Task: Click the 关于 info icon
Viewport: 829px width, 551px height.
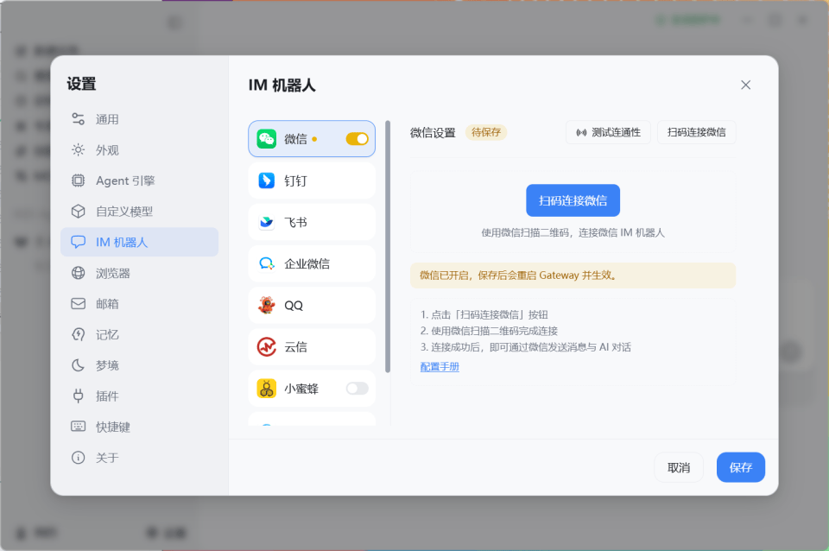Action: [79, 458]
